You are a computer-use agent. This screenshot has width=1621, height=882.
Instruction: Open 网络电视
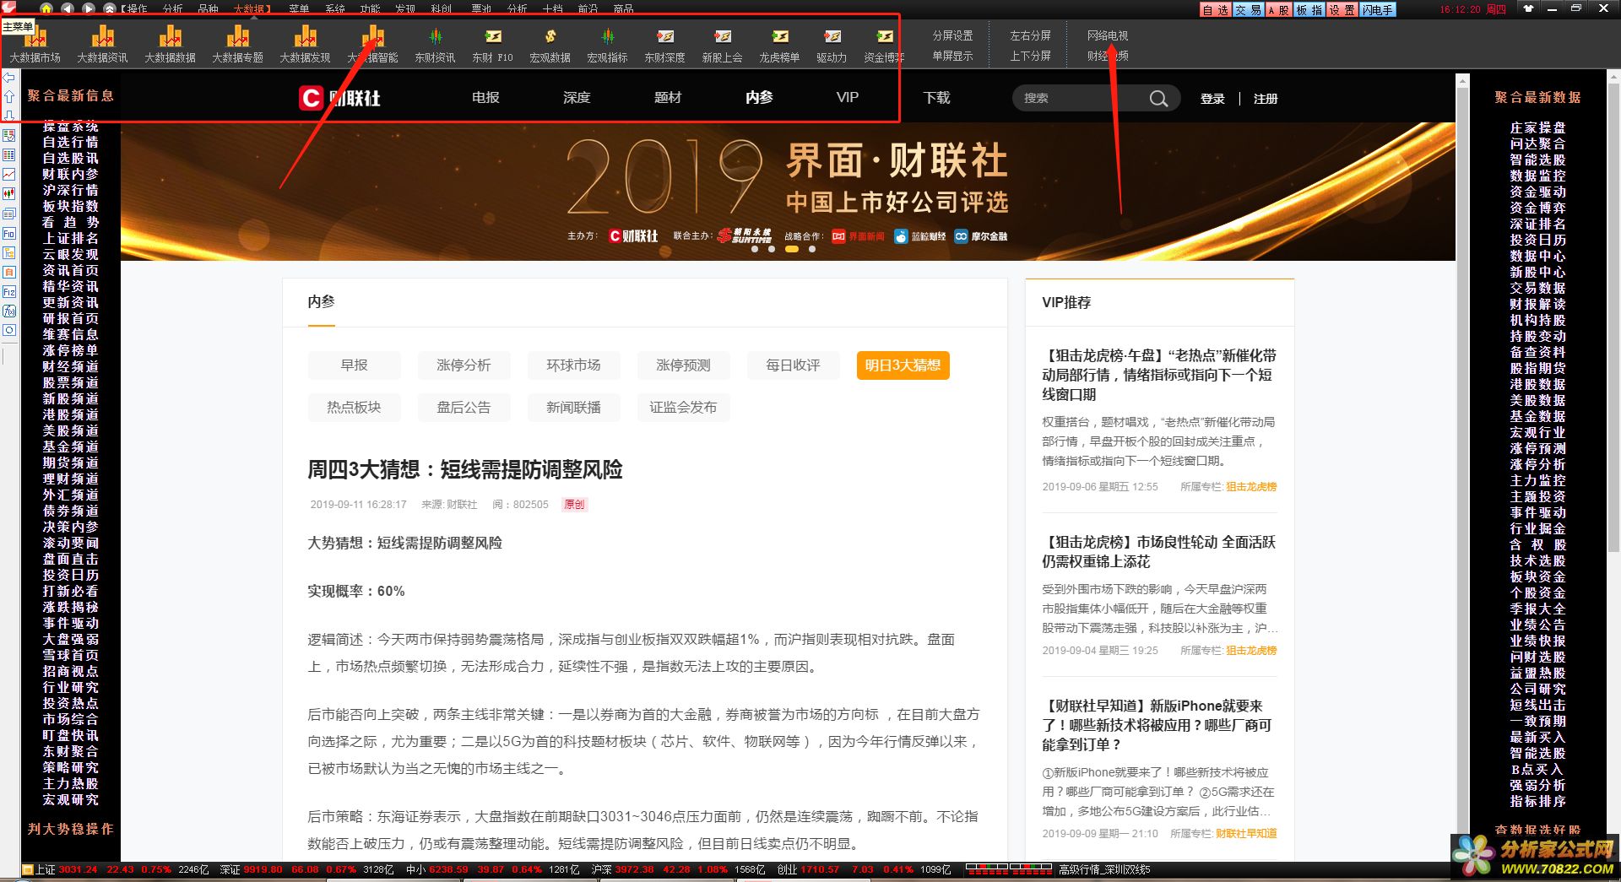coord(1107,35)
